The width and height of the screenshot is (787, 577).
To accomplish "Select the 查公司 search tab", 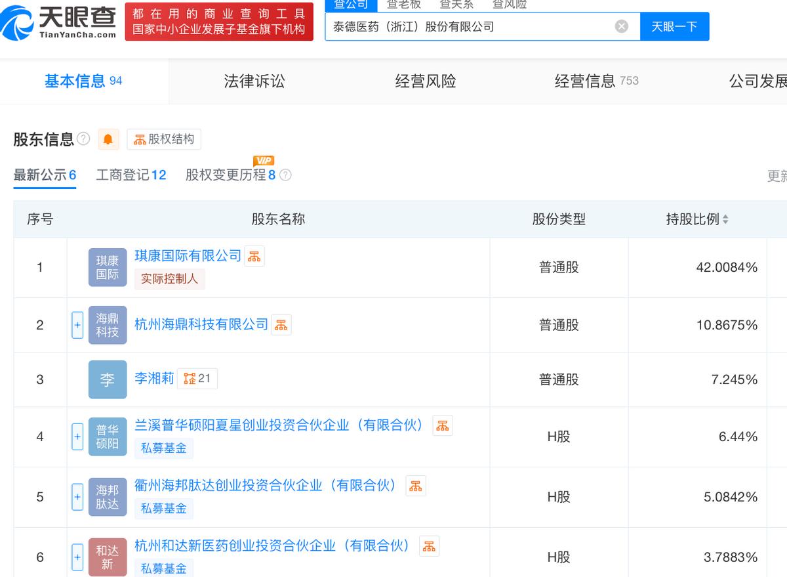I will click(351, 5).
